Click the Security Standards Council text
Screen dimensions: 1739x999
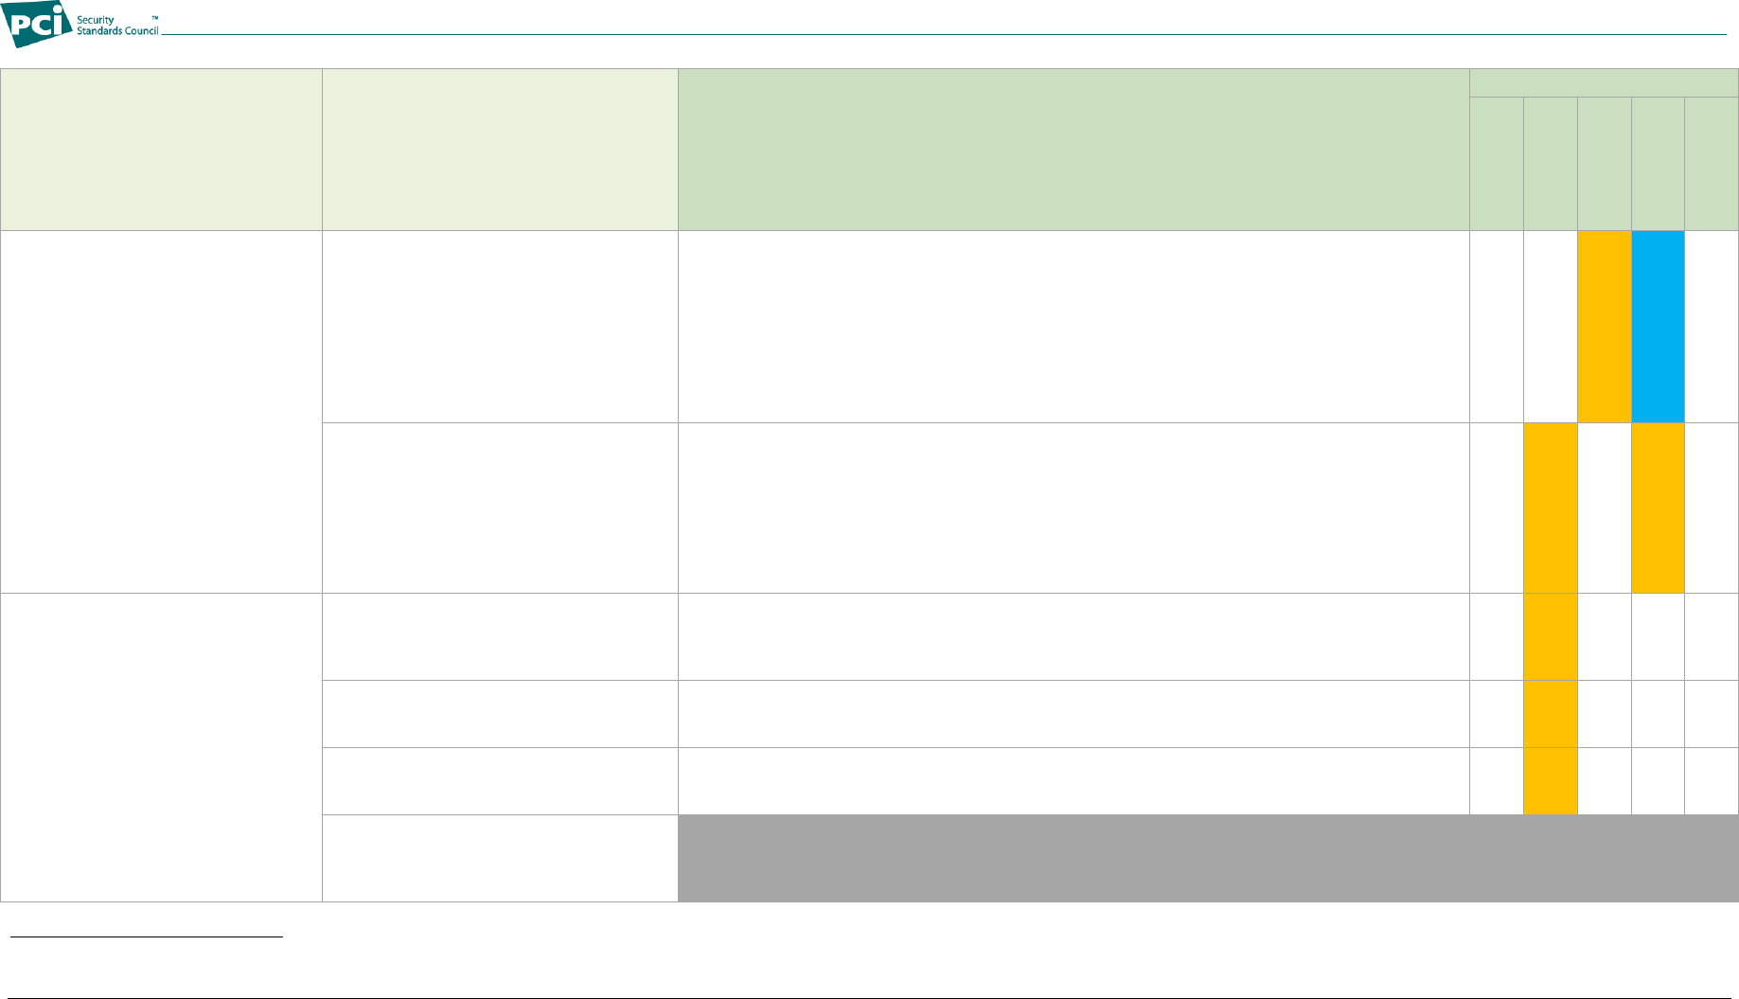click(116, 26)
